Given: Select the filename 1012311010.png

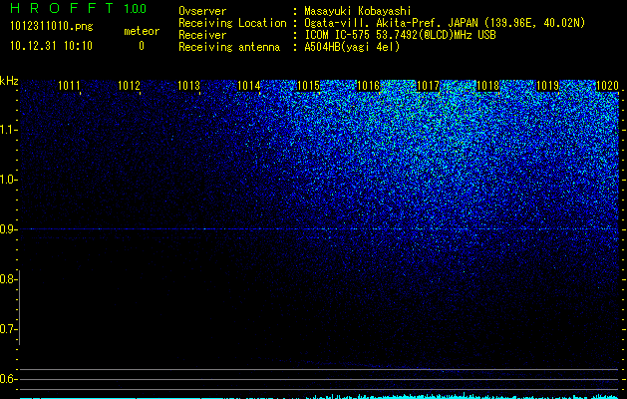Looking at the screenshot, I should [x=52, y=27].
